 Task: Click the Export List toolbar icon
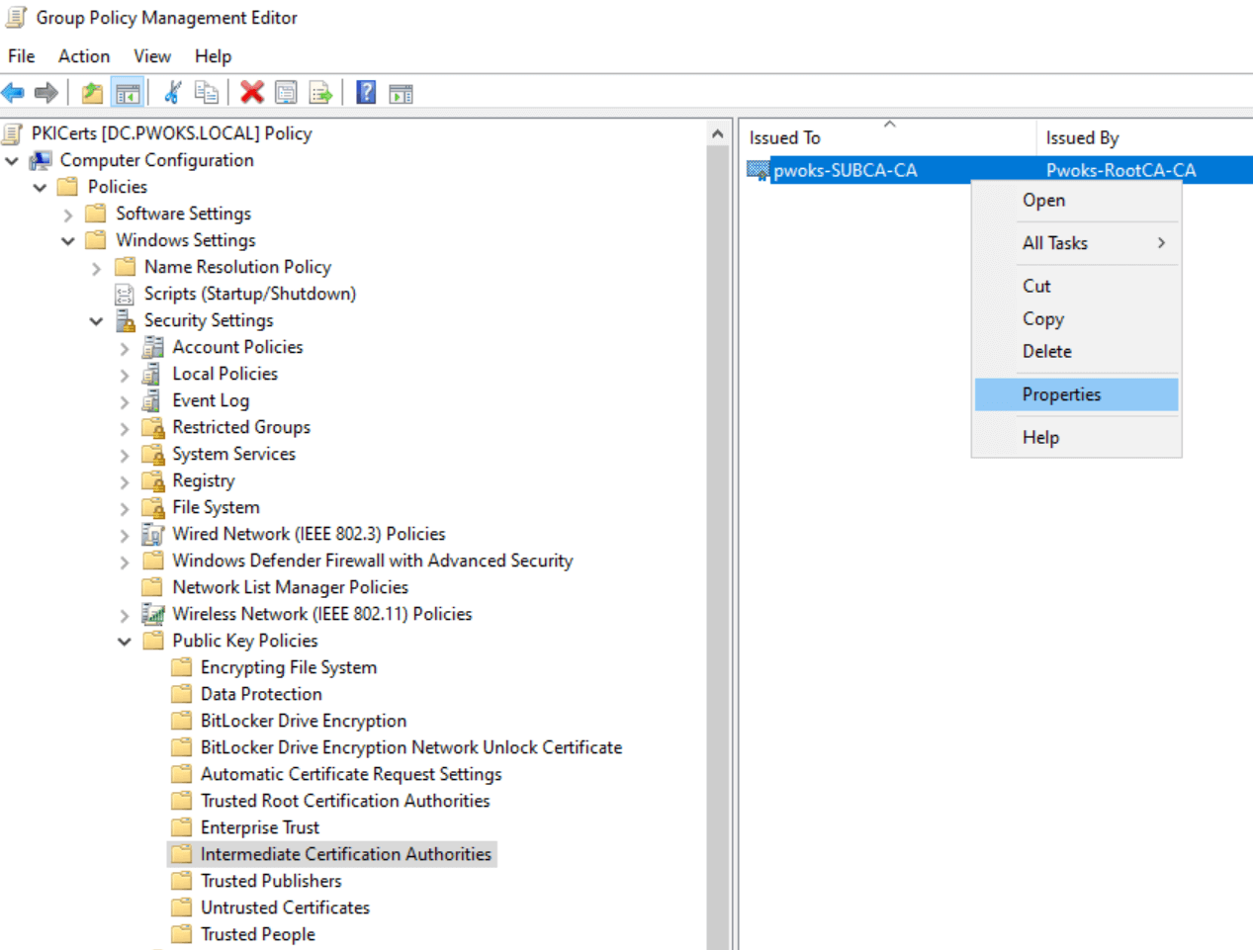(x=320, y=93)
